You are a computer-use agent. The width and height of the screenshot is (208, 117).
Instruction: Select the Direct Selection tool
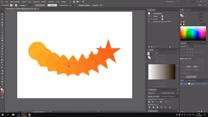(x=2, y=14)
